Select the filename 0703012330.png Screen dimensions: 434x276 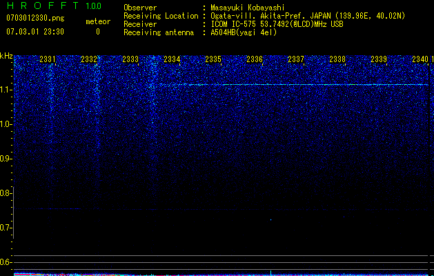(x=35, y=19)
